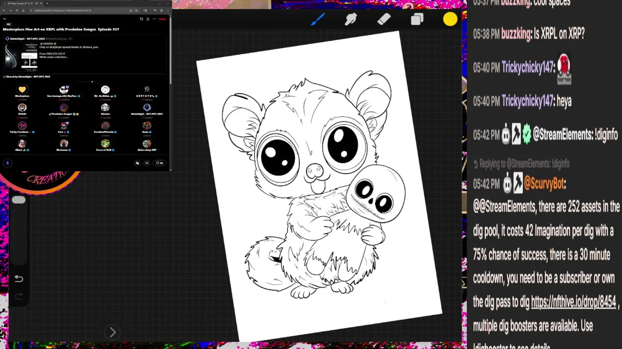Screen dimensions: 622x349
Task: Select the Smudge tool in Procreate
Action: click(x=351, y=19)
